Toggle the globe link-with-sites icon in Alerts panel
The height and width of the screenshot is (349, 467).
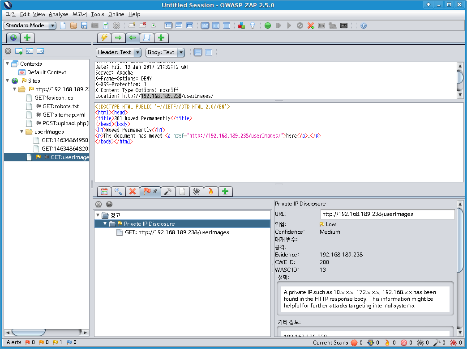coord(109,204)
